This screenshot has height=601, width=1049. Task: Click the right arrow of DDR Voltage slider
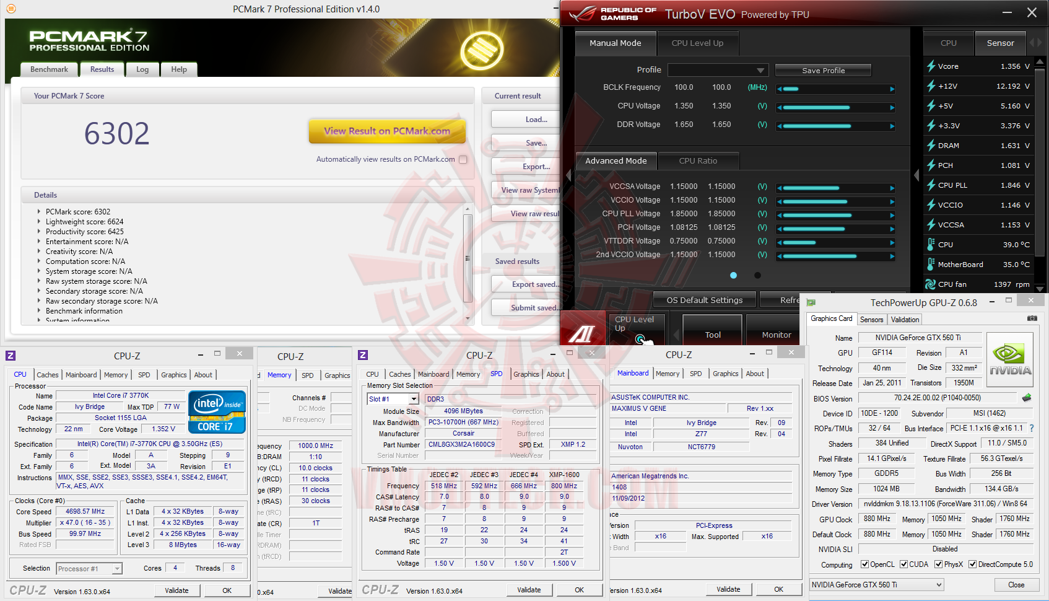(892, 126)
